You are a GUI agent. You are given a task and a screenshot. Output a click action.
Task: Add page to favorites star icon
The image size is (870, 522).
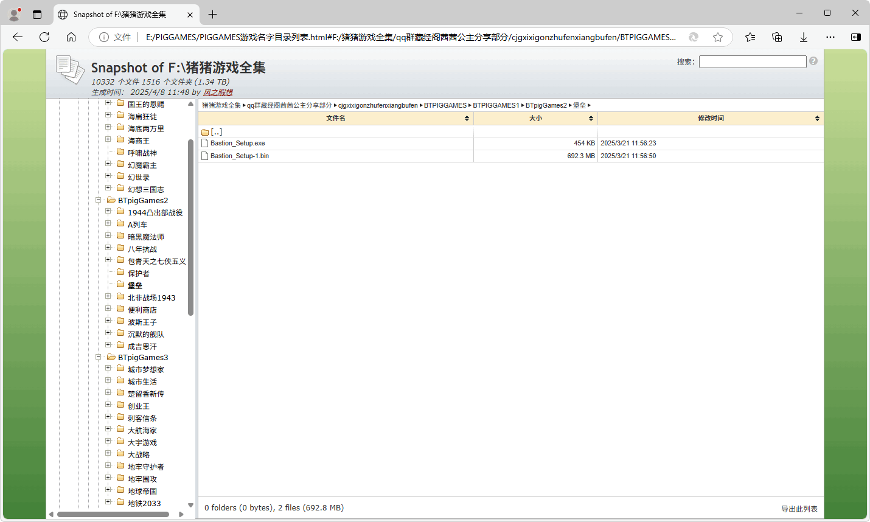click(x=718, y=37)
